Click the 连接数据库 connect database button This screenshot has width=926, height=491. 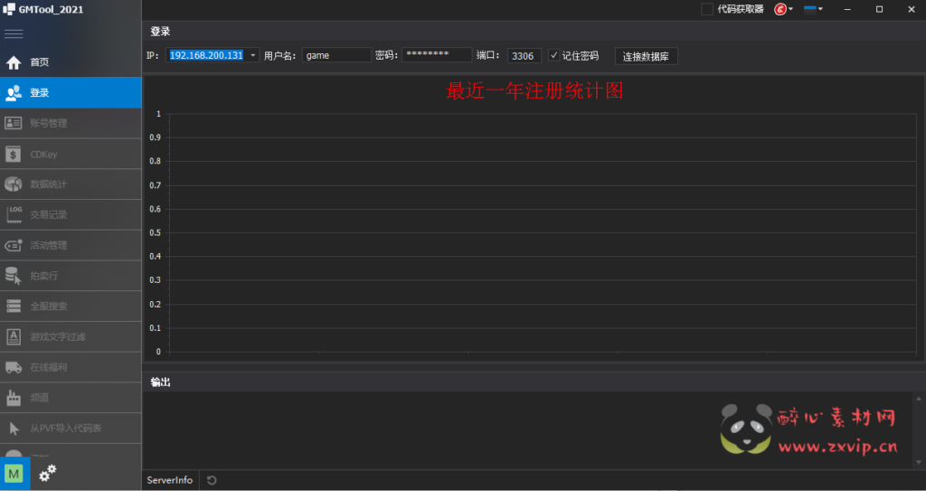tap(647, 56)
